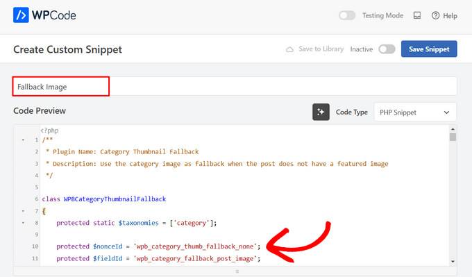Click the $fieldId variable on line 11
Image resolution: width=472 pixels, height=277 pixels.
tap(108, 259)
